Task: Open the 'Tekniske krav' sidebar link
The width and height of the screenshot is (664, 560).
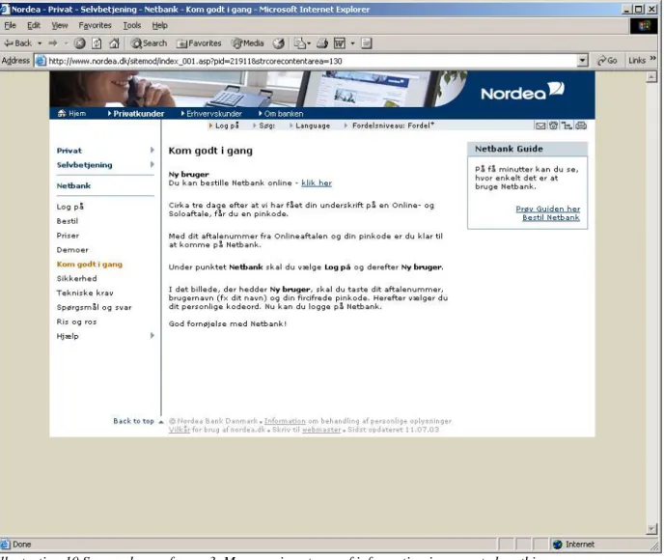Action: point(85,293)
